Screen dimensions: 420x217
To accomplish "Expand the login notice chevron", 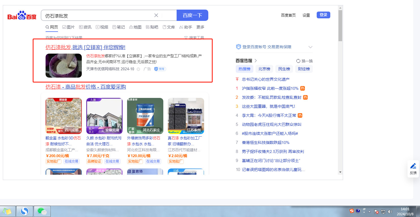I will (x=310, y=47).
